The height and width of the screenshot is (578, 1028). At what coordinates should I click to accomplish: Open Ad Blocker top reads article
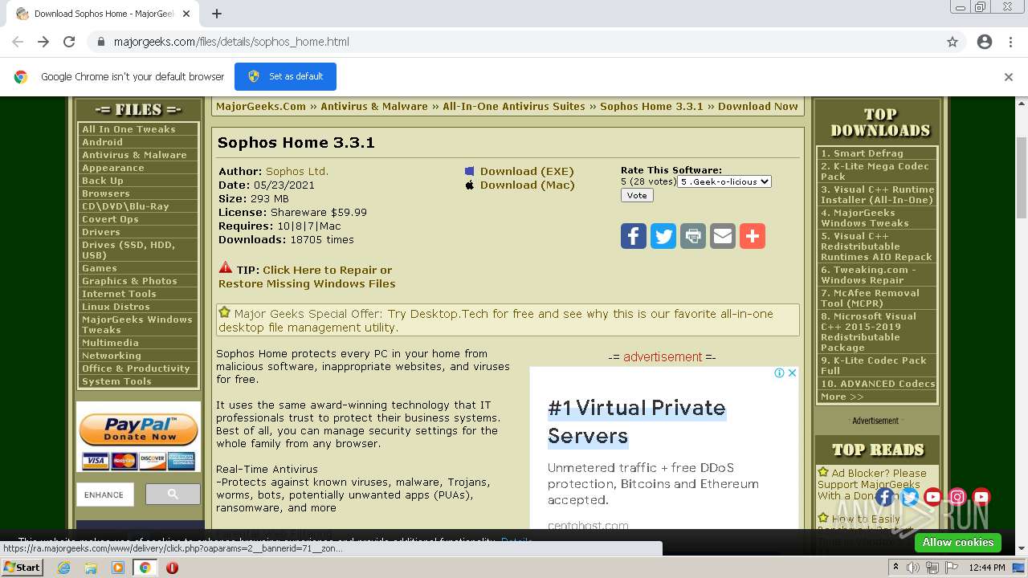click(871, 484)
